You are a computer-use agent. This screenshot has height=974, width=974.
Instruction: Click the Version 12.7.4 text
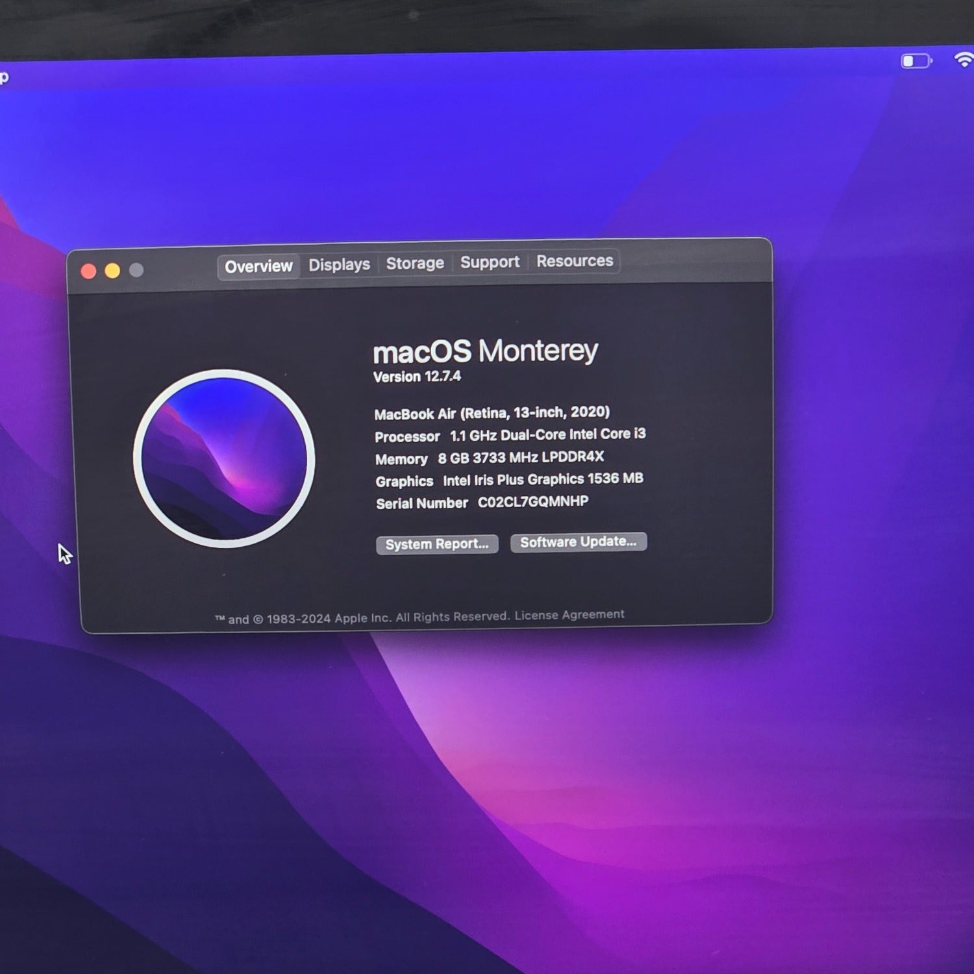[417, 377]
